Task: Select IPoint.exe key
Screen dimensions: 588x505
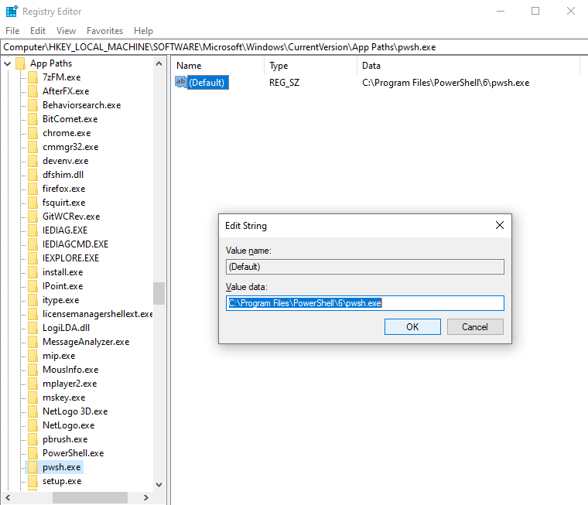Action: 63,286
